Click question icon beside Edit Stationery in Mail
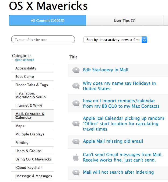 coord(76,70)
